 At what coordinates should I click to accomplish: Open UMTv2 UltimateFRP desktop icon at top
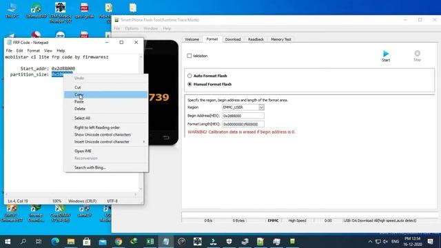pos(36,10)
